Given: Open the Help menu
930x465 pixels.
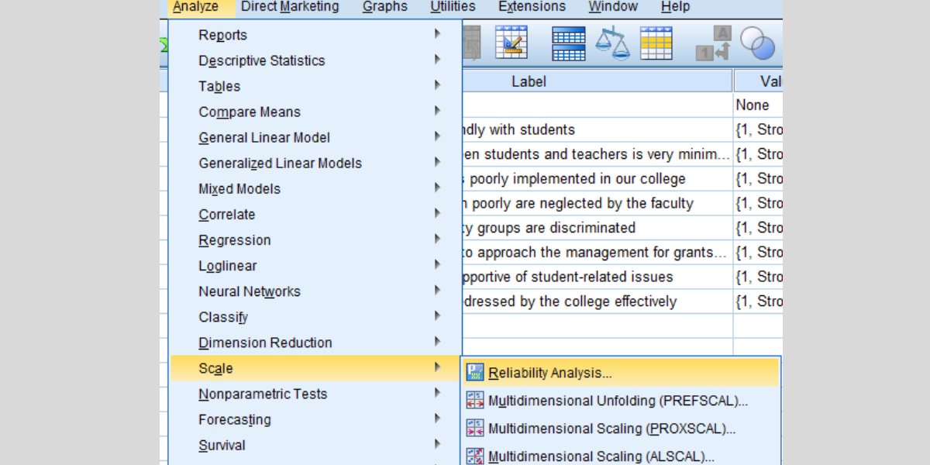Looking at the screenshot, I should (x=675, y=7).
